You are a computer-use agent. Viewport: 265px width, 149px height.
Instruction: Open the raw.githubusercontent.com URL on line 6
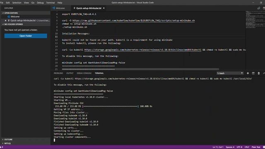[x=133, y=20]
